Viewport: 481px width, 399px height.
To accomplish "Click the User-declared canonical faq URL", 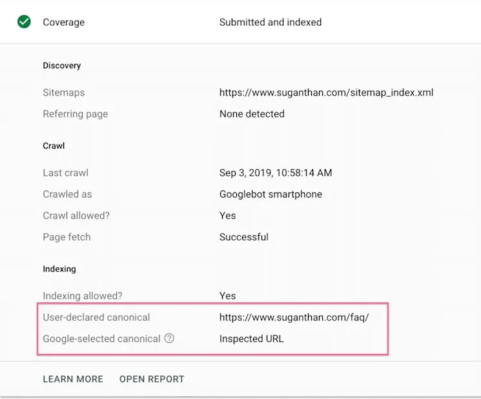I will point(294,318).
